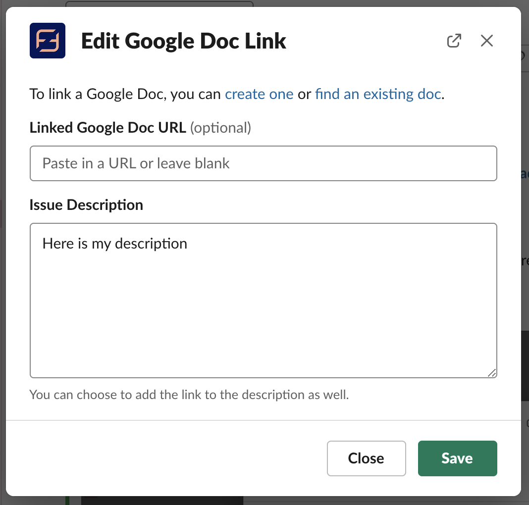Focus the Linked Google Doc URL field
This screenshot has width=529, height=505.
point(263,163)
